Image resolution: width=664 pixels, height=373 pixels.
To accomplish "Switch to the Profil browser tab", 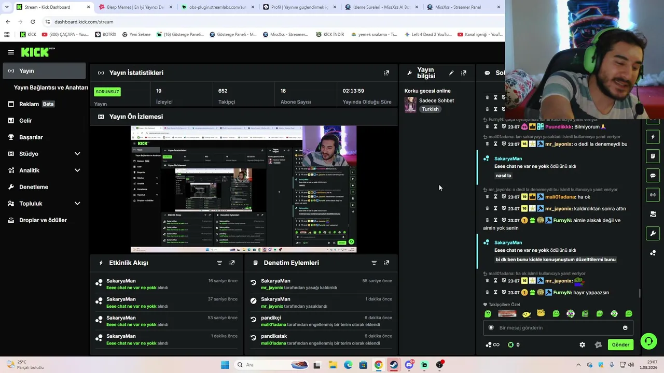I will click(x=300, y=7).
